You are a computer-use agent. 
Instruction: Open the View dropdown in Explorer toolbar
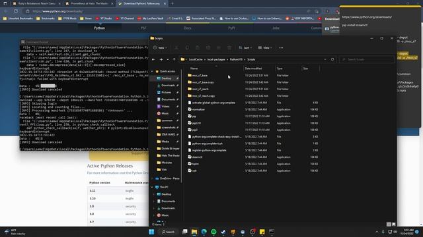(265, 48)
